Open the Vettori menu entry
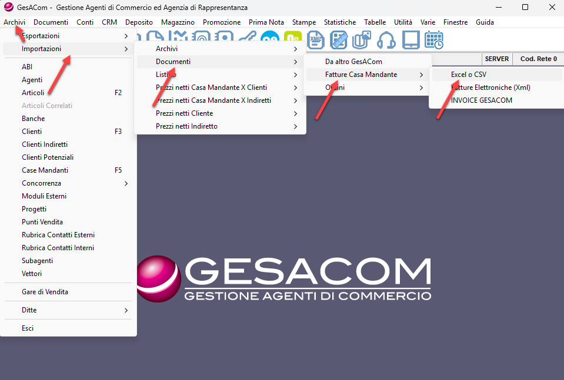The width and height of the screenshot is (564, 380). point(68,274)
